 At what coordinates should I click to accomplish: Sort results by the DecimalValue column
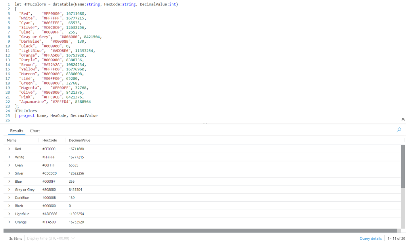[x=79, y=140]
